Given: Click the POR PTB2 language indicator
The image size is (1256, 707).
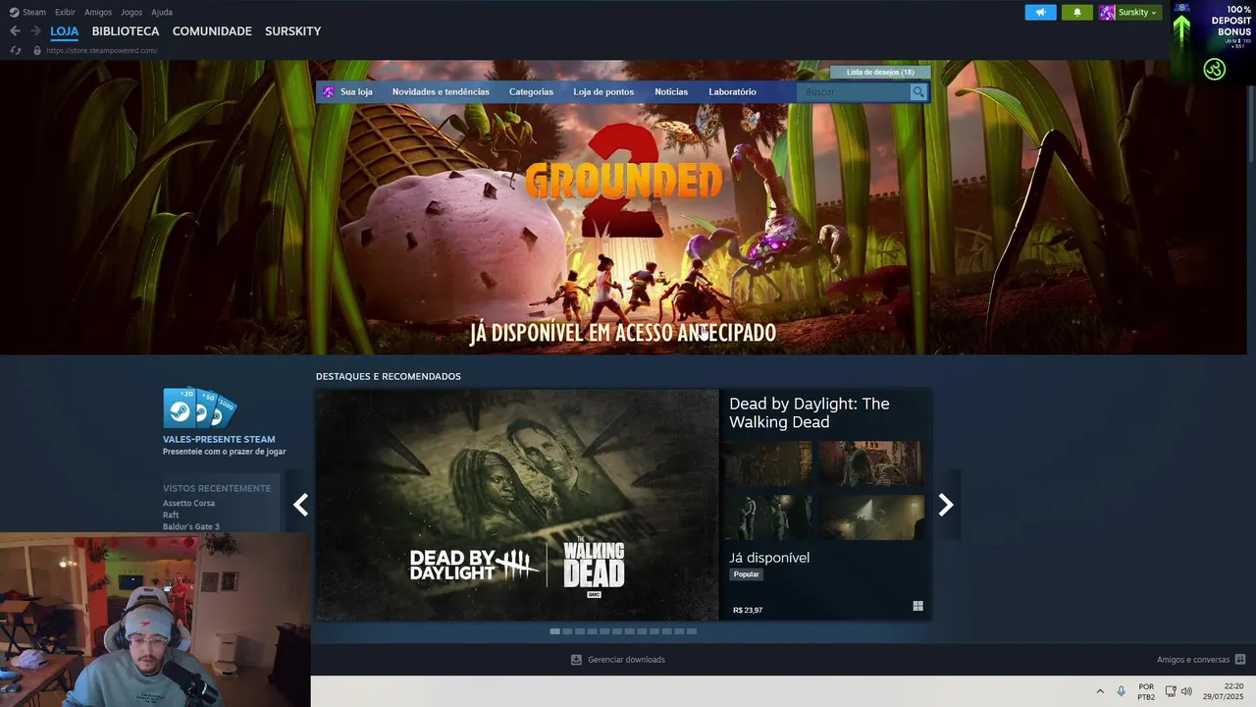Looking at the screenshot, I should tap(1146, 691).
